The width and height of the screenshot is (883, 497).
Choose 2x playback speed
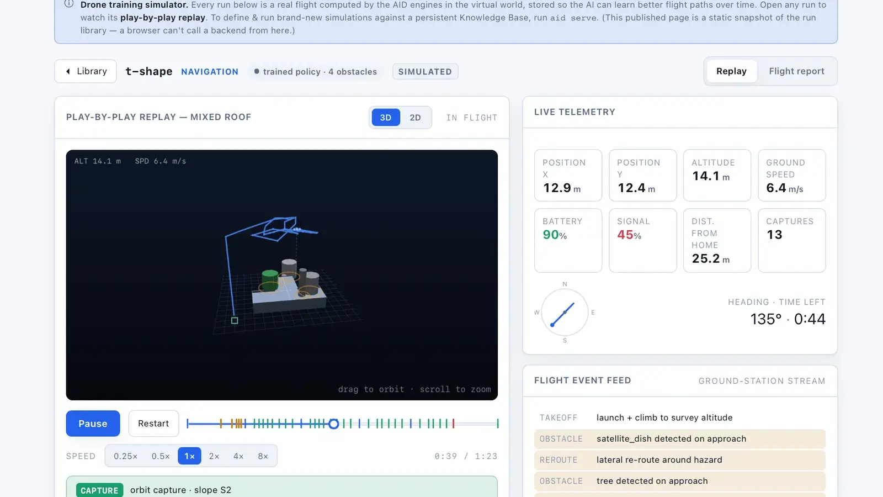pyautogui.click(x=214, y=456)
